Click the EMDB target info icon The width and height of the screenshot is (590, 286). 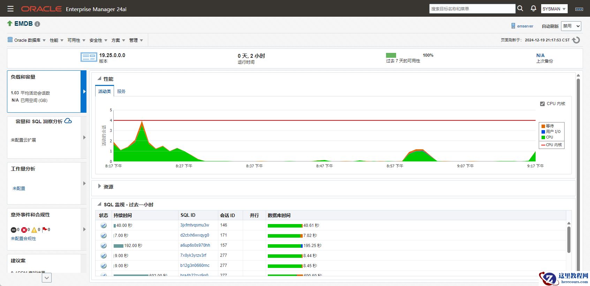37,24
